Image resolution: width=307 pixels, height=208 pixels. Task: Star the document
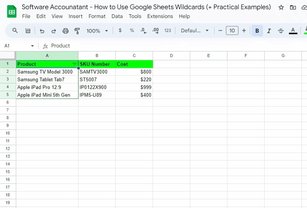(x=281, y=7)
